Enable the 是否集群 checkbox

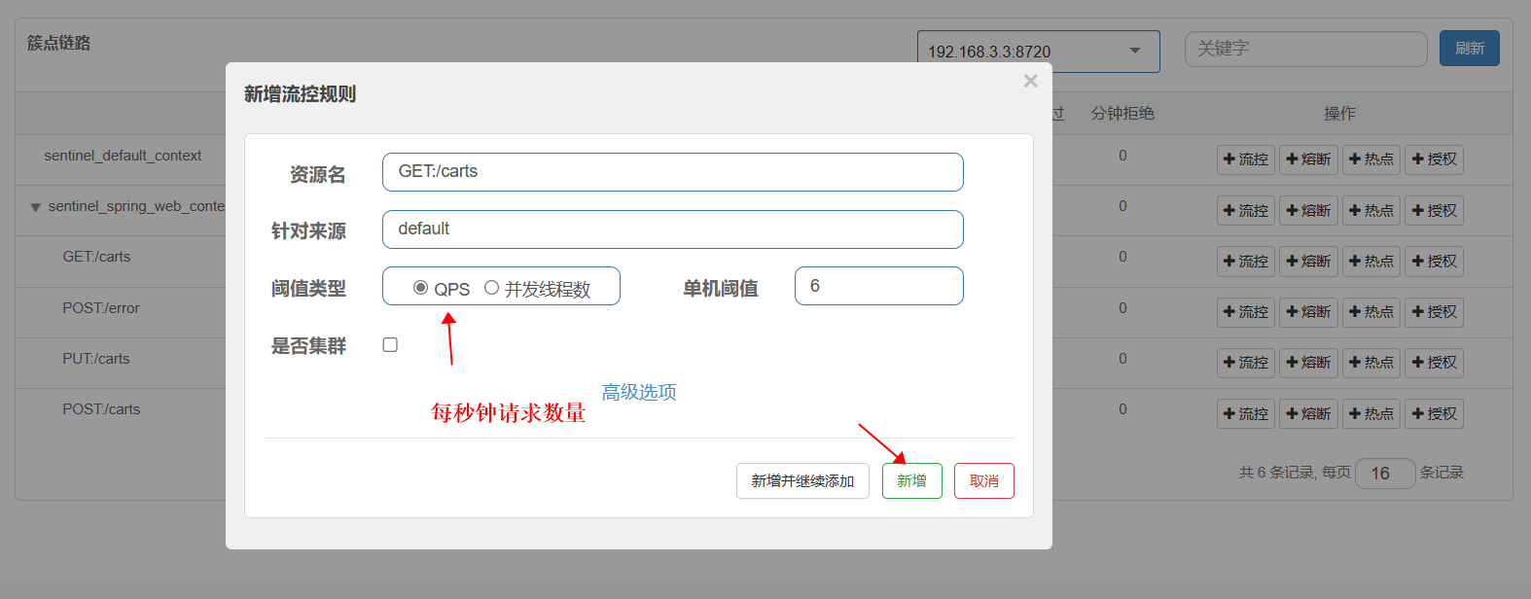point(390,345)
